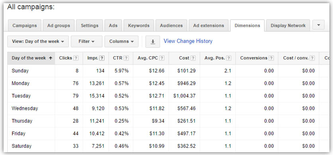
Task: Select the Audiences tab
Action: (x=171, y=26)
